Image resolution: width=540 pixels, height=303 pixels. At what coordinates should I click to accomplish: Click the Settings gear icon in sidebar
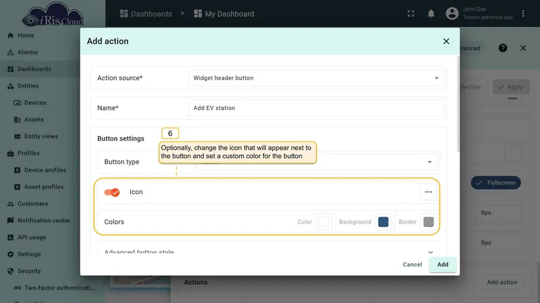(10, 255)
